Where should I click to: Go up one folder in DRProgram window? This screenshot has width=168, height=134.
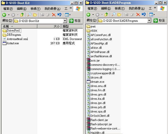(x=106, y=14)
